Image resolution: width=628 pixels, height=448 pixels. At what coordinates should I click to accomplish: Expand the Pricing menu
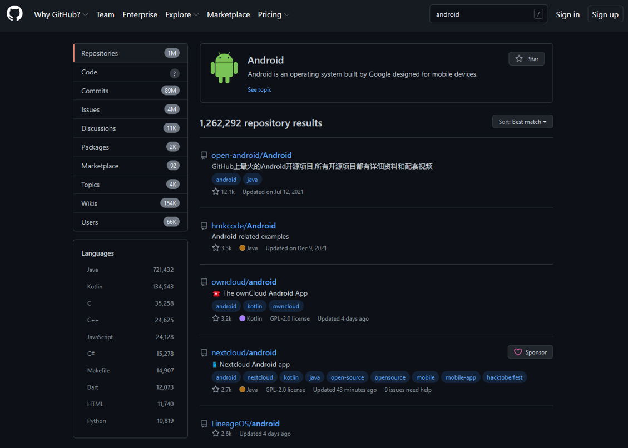274,14
